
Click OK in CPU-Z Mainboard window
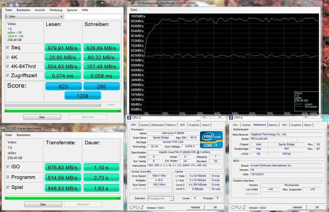click(317, 207)
